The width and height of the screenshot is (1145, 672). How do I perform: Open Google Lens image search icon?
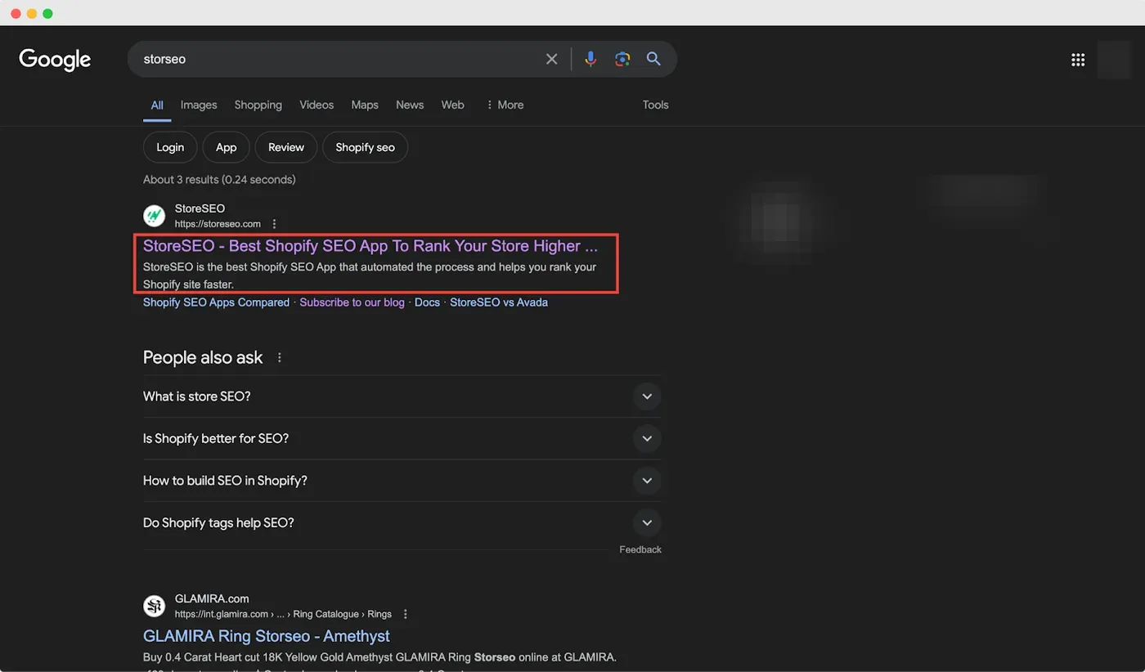tap(622, 59)
